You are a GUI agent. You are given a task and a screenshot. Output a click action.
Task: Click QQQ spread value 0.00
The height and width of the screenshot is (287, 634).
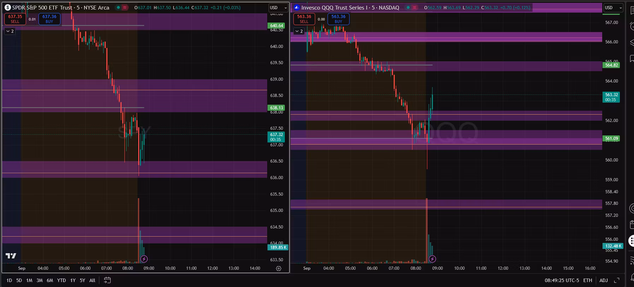(x=321, y=19)
